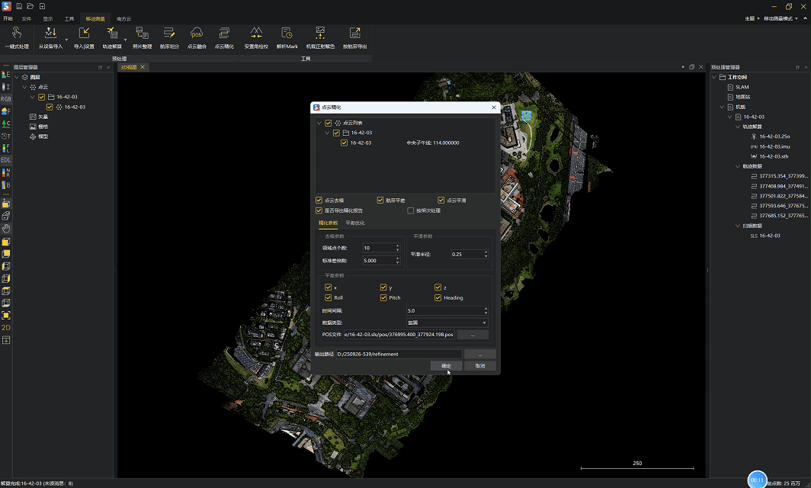The height and width of the screenshot is (488, 811).
Task: Enable the 按架次处理 checkbox
Action: (x=411, y=210)
